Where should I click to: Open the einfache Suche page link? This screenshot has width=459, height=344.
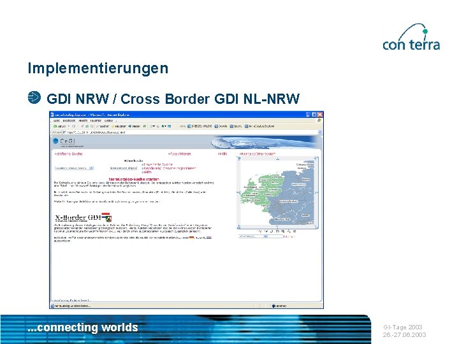tap(68, 154)
